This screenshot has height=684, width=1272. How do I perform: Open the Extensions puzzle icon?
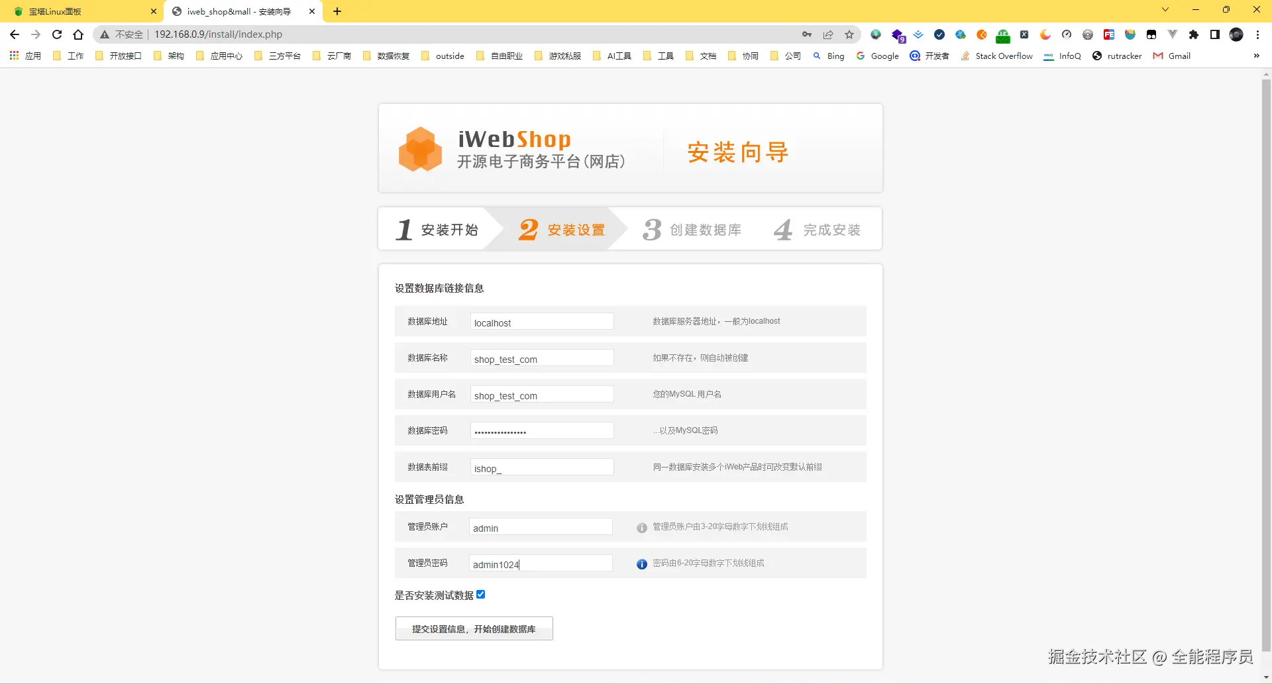(1194, 34)
